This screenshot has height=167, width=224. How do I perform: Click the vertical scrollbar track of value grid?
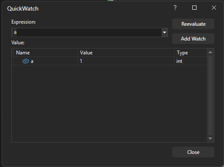pos(210,95)
